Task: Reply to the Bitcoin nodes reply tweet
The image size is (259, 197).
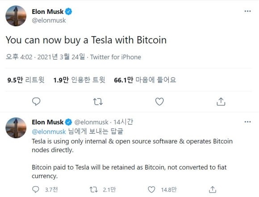Action: [x=36, y=189]
